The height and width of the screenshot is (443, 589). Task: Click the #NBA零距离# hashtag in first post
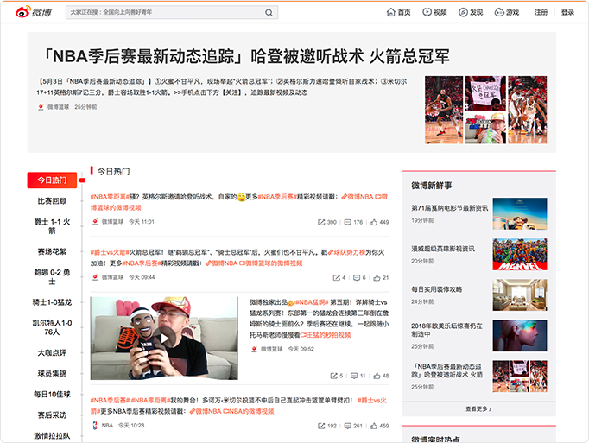(x=110, y=197)
